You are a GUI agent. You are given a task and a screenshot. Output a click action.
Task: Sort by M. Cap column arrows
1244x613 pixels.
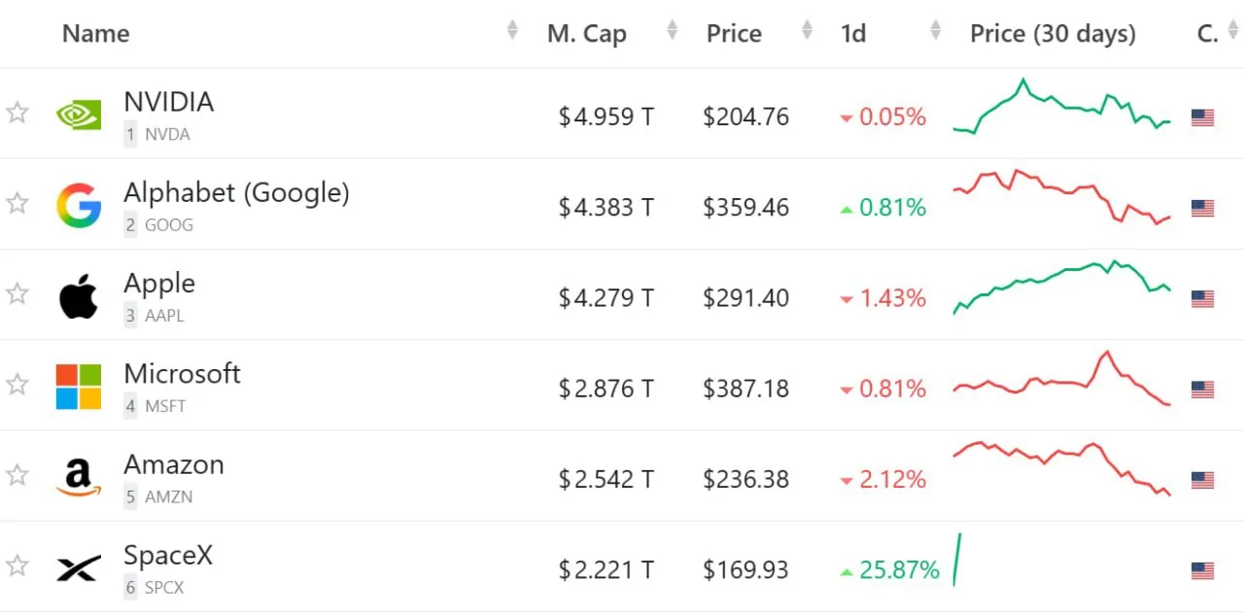[672, 31]
